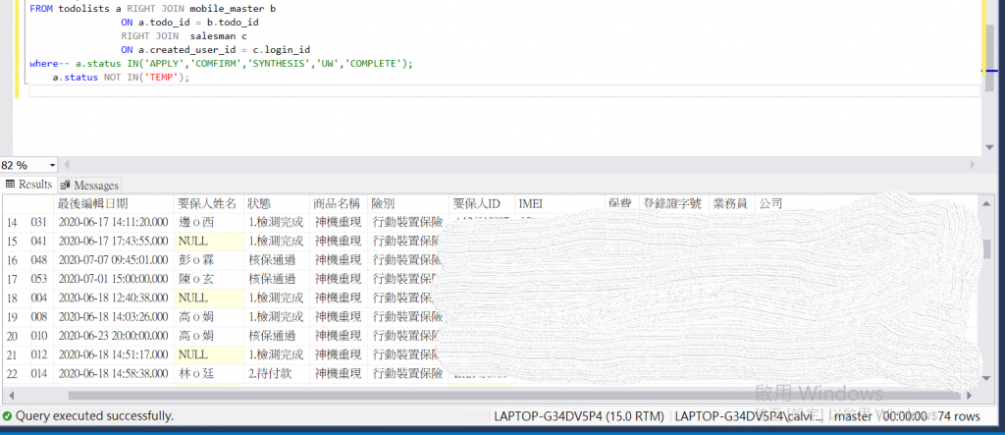The height and width of the screenshot is (435, 1005).
Task: Click the date cell 2020-07-07 09:45:01.000
Action: click(x=114, y=260)
